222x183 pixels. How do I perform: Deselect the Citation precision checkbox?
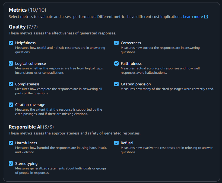(x=116, y=84)
